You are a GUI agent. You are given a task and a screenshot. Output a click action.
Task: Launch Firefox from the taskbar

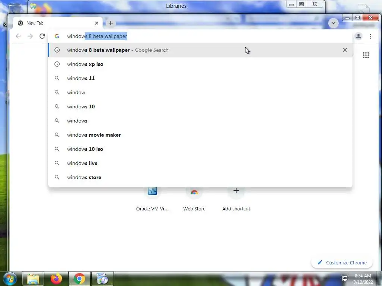tap(56, 279)
